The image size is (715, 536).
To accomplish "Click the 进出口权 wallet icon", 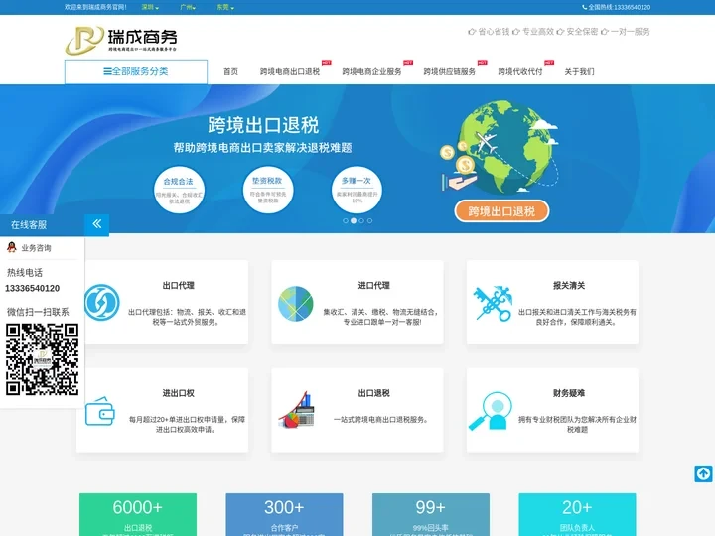I will [100, 411].
